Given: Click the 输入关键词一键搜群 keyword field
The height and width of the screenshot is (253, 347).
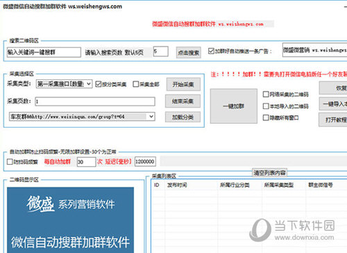Looking at the screenshot, I should tap(44, 52).
